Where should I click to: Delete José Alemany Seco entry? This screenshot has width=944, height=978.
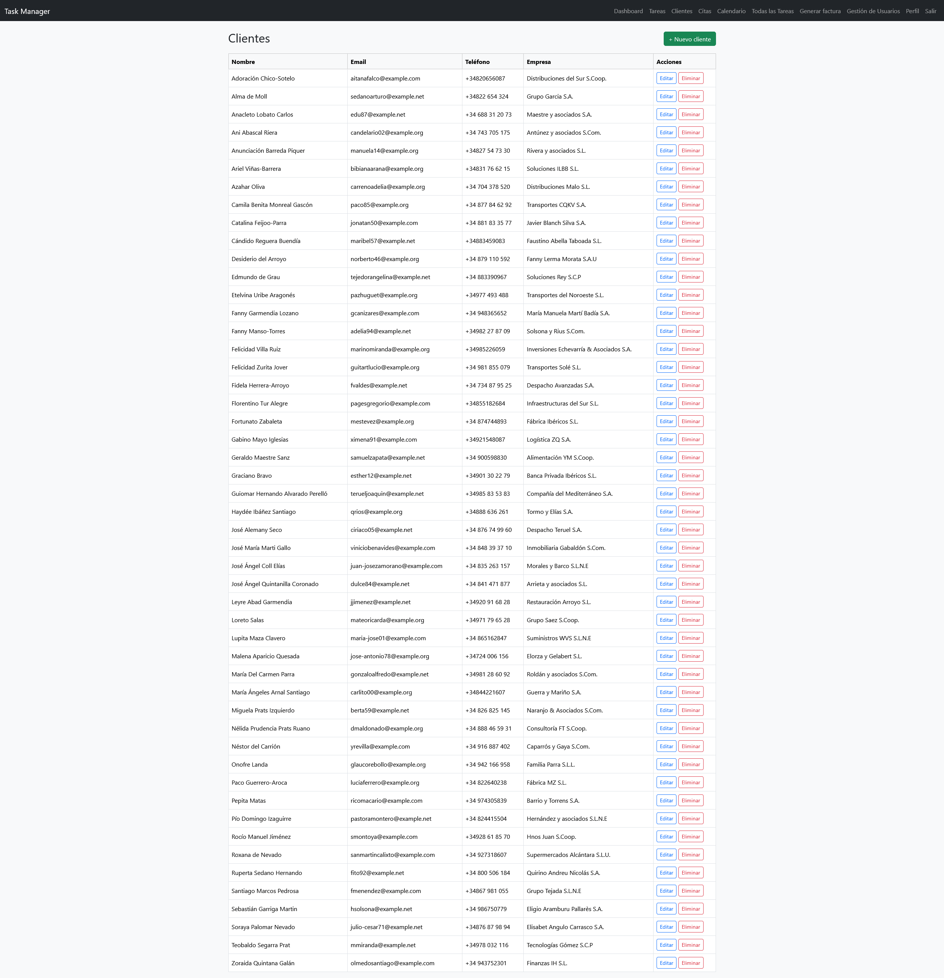click(690, 530)
